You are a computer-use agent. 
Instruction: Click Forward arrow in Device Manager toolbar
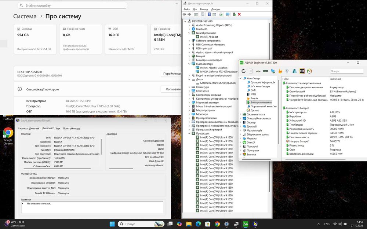[189, 14]
